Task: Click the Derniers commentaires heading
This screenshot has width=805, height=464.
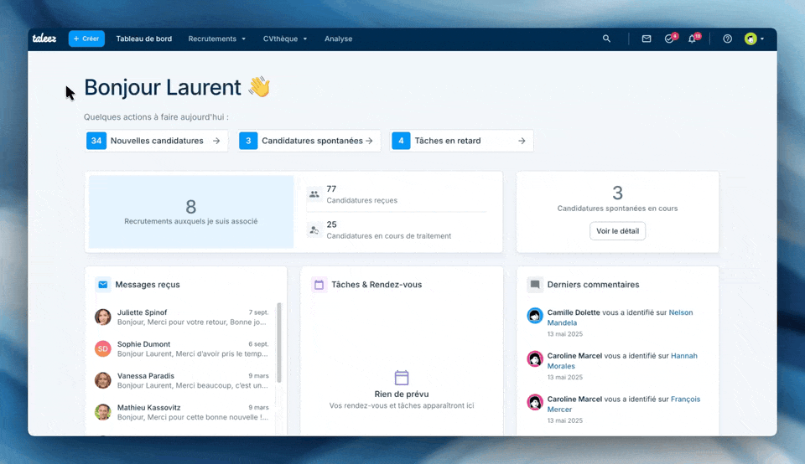Action: pyautogui.click(x=593, y=285)
